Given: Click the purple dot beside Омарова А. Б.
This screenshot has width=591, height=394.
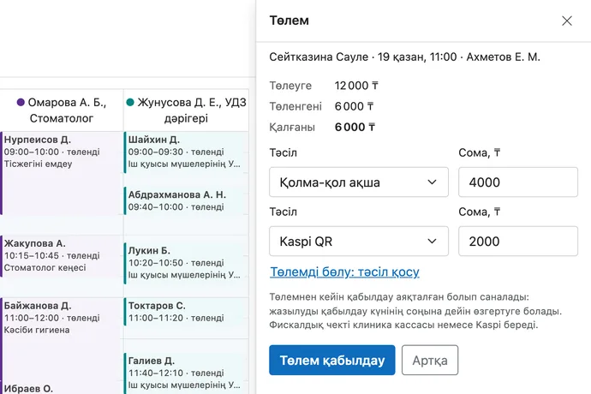Looking at the screenshot, I should [x=21, y=102].
